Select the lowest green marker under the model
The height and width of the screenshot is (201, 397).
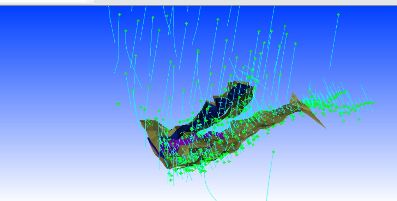coord(171,181)
